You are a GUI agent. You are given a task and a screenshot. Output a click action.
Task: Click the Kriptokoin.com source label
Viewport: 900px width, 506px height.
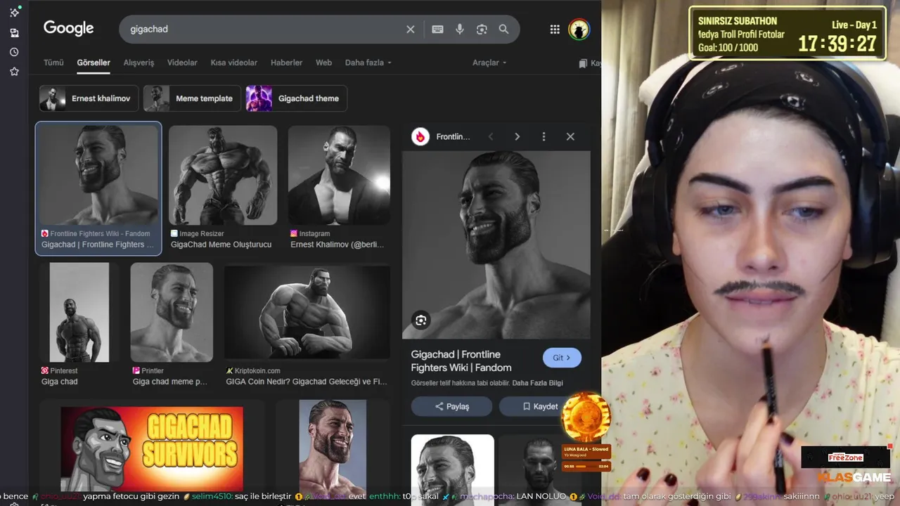(257, 370)
